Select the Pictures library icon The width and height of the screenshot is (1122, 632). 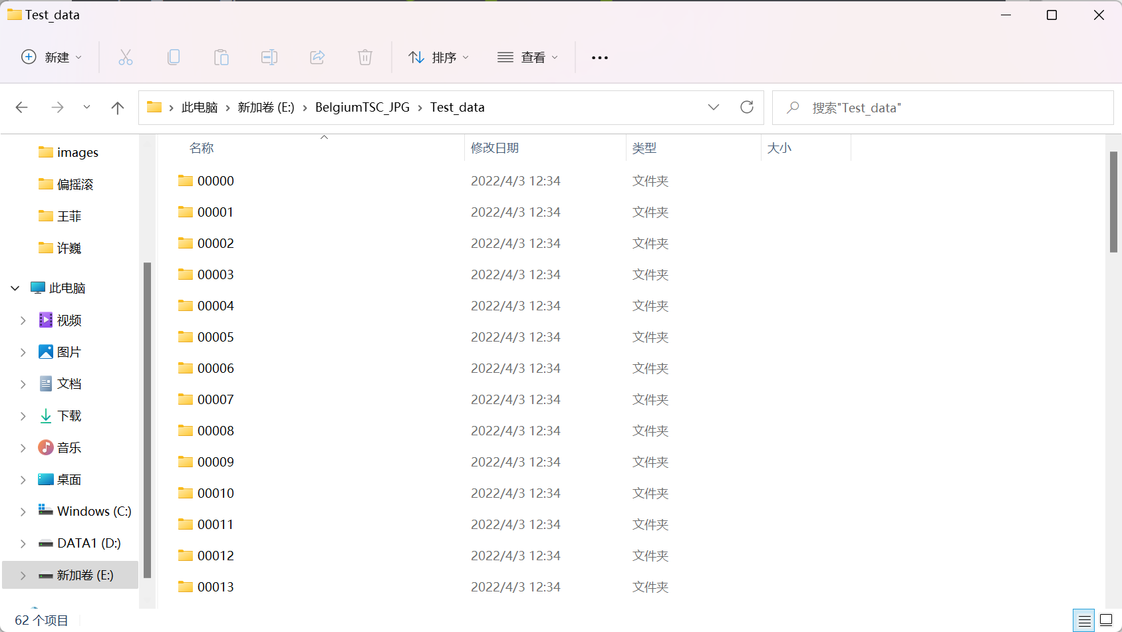point(46,352)
